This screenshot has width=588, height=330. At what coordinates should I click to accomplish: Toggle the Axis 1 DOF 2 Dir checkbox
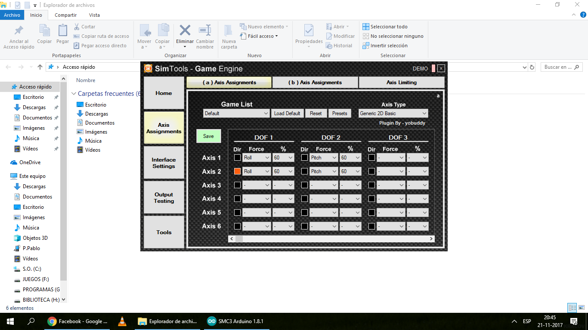pyautogui.click(x=304, y=158)
